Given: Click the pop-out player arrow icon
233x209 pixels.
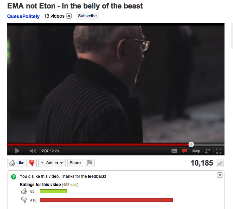Looking at the screenshot, I should pyautogui.click(x=208, y=151).
